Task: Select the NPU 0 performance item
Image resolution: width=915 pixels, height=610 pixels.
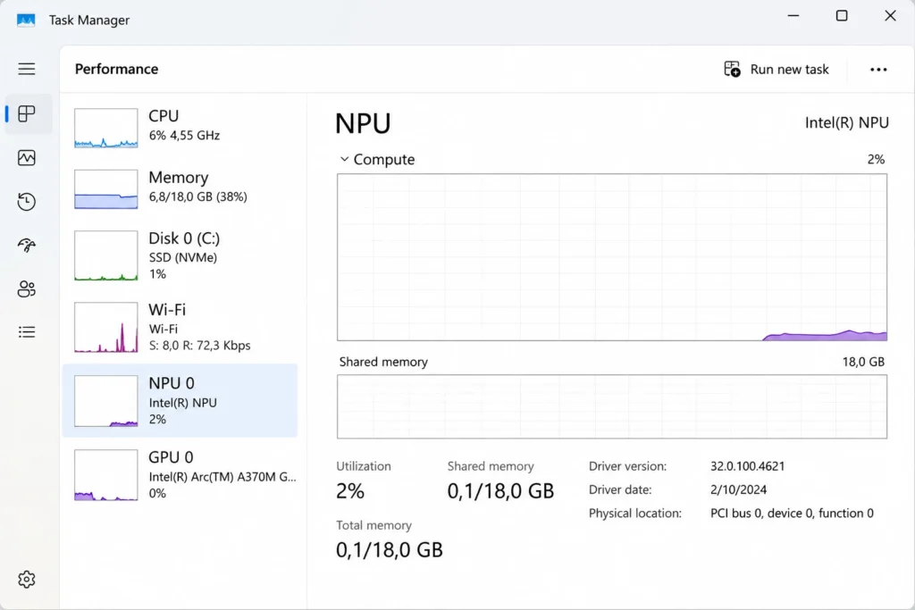Action: [180, 401]
